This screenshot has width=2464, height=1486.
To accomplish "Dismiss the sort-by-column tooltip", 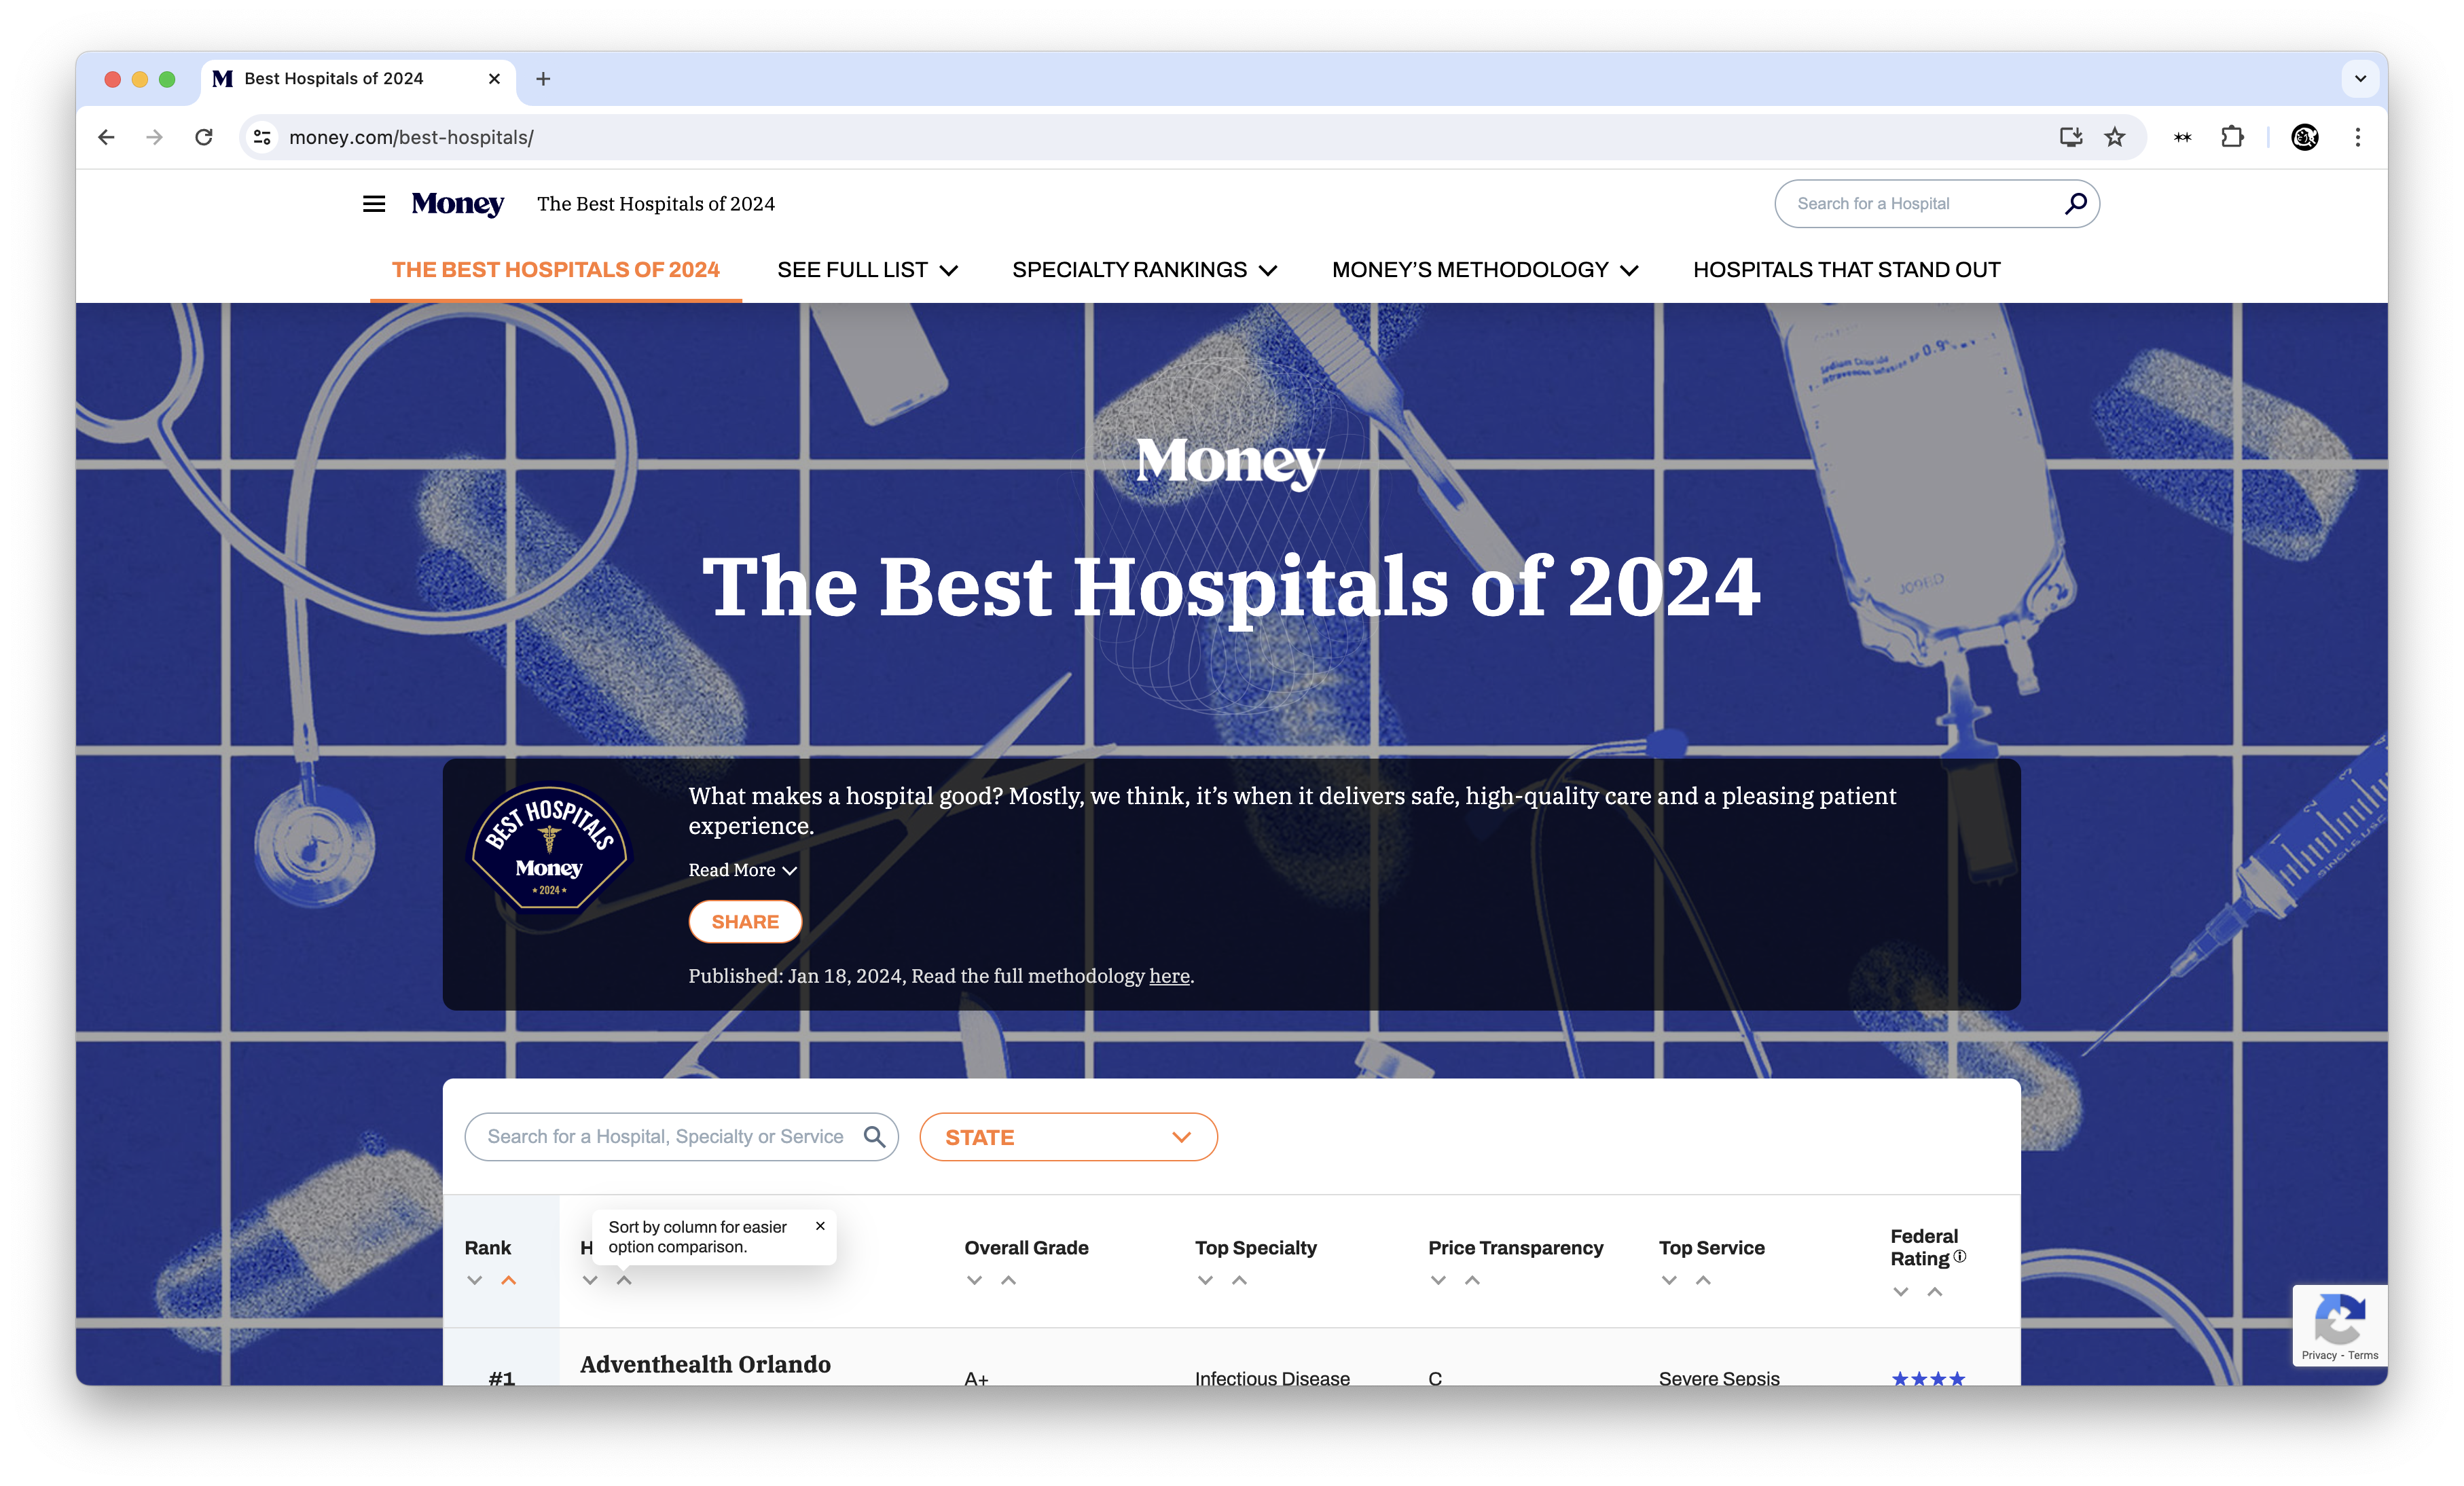I will (820, 1226).
